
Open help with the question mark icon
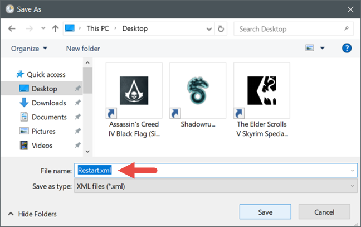click(x=347, y=48)
